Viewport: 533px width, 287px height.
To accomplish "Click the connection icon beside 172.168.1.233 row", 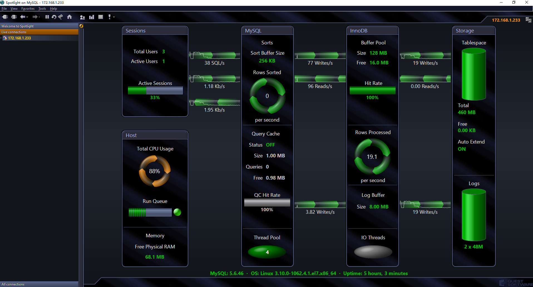I will pos(5,38).
